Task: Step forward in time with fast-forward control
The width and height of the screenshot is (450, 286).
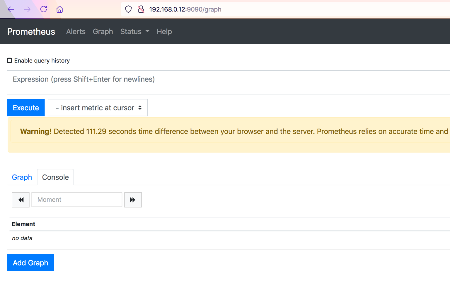Action: (x=133, y=200)
